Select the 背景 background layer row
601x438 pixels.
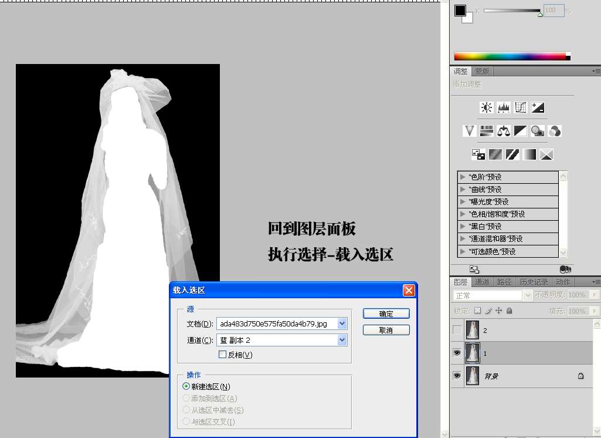point(522,376)
